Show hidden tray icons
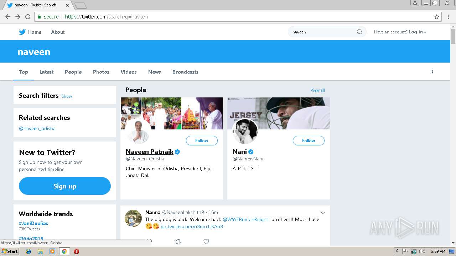This screenshot has width=456, height=256. point(397,251)
